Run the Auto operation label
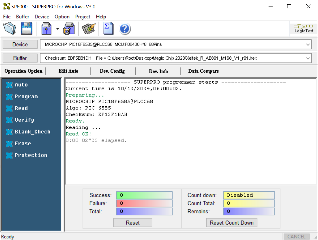Viewport: 318px width, 240px height. coord(21,85)
